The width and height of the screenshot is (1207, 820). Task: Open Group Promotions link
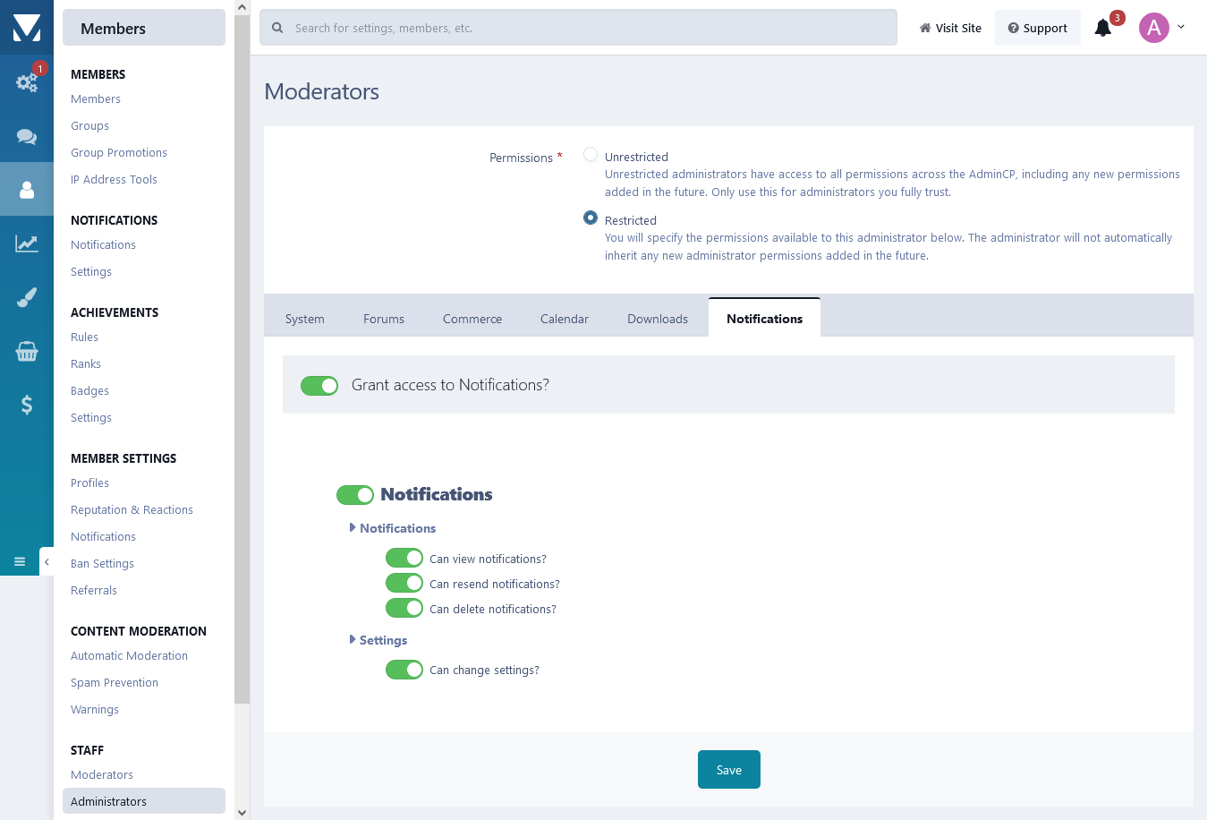coord(119,152)
